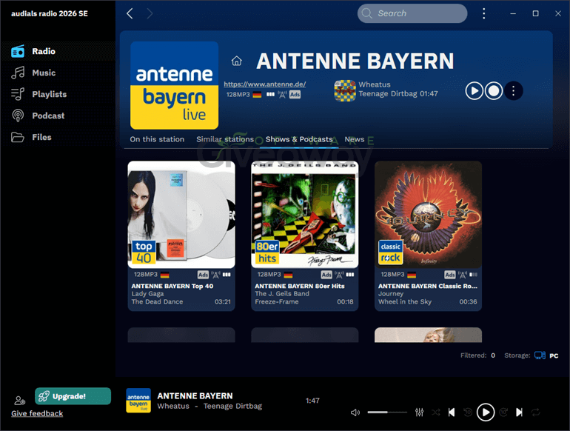
Task: Click antenna signal icon on Top 40 card
Action: tap(215, 275)
